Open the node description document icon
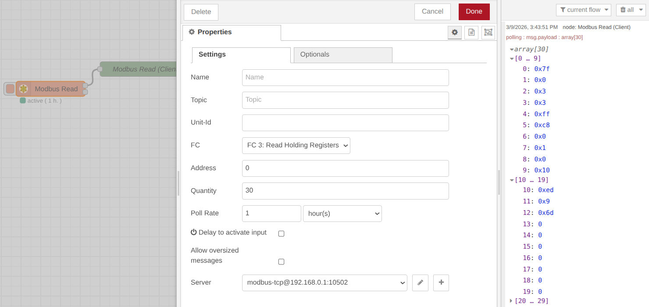Screen dimensions: 649x307 (x=471, y=32)
